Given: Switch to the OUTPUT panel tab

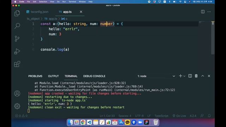Looking at the screenshot, I should coord(53,76).
